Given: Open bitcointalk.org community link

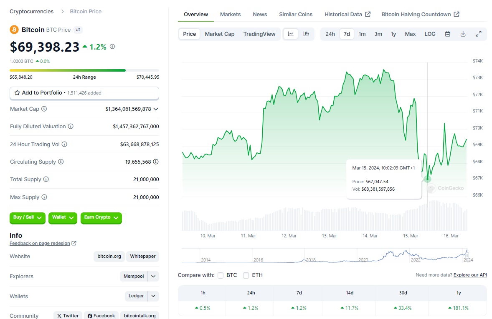Looking at the screenshot, I should coord(139,316).
